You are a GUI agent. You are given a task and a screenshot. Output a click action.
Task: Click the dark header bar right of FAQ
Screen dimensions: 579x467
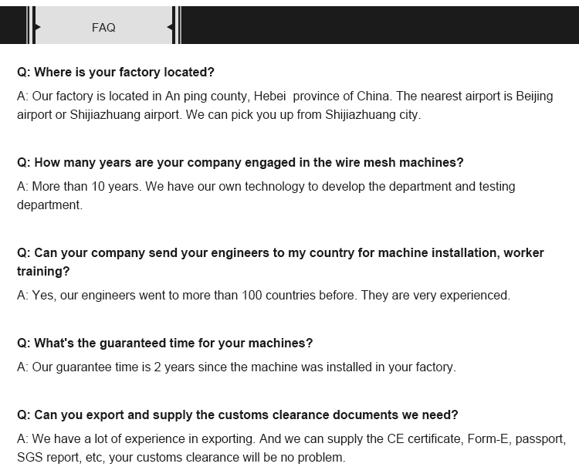[380, 25]
